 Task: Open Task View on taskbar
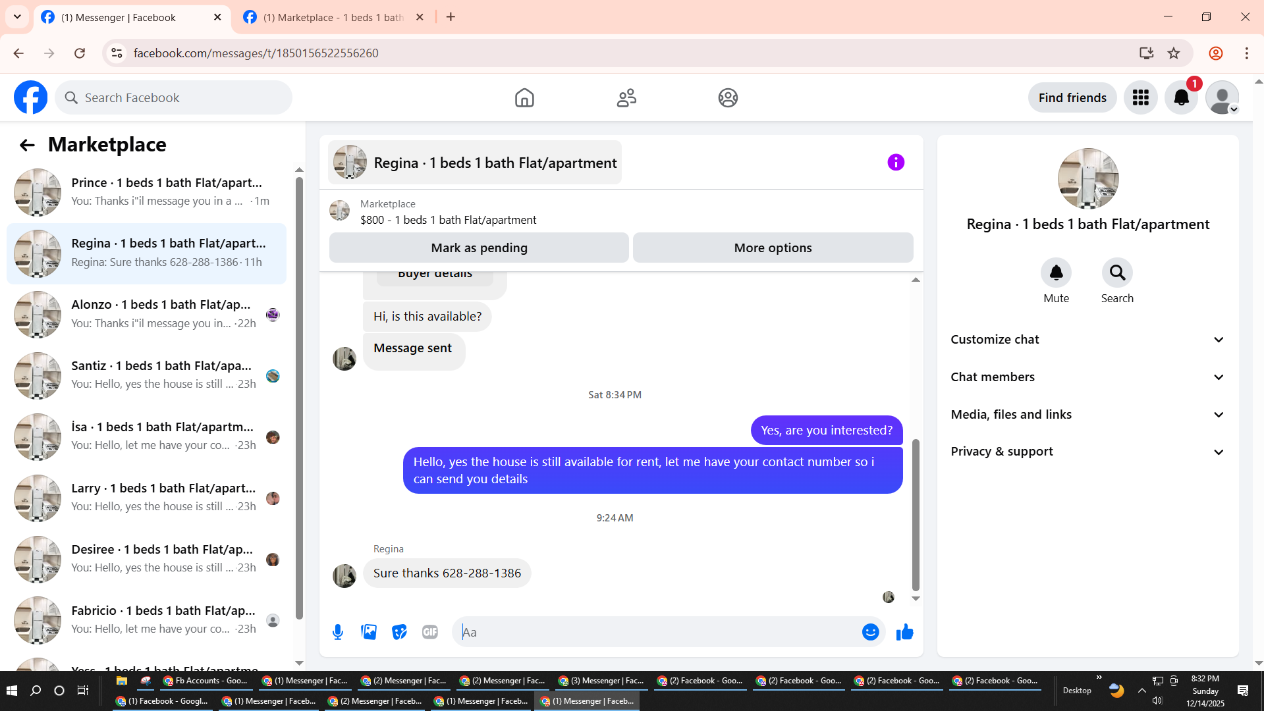83,691
